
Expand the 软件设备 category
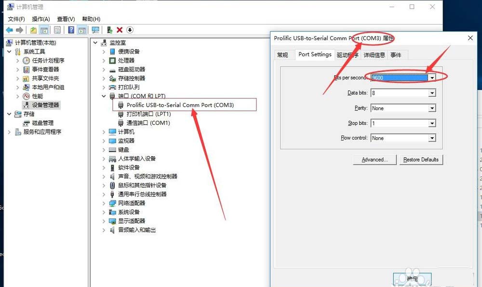coord(104,168)
